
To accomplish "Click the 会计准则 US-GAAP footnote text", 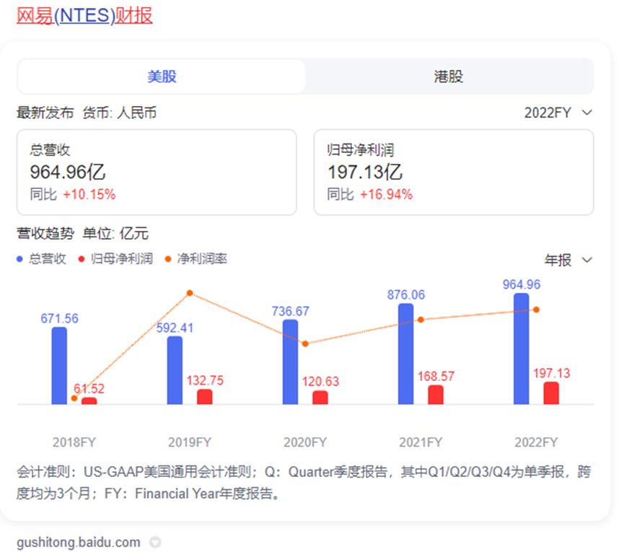I will (x=304, y=483).
